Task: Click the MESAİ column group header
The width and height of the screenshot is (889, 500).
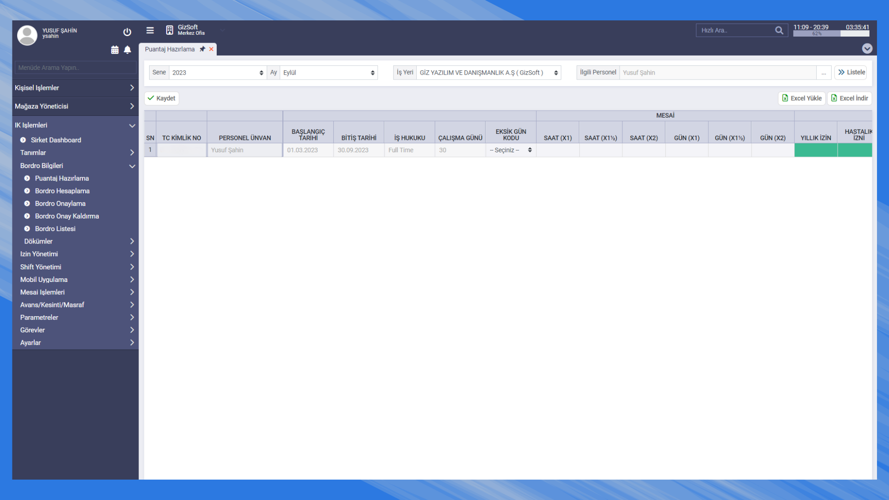Action: point(665,115)
